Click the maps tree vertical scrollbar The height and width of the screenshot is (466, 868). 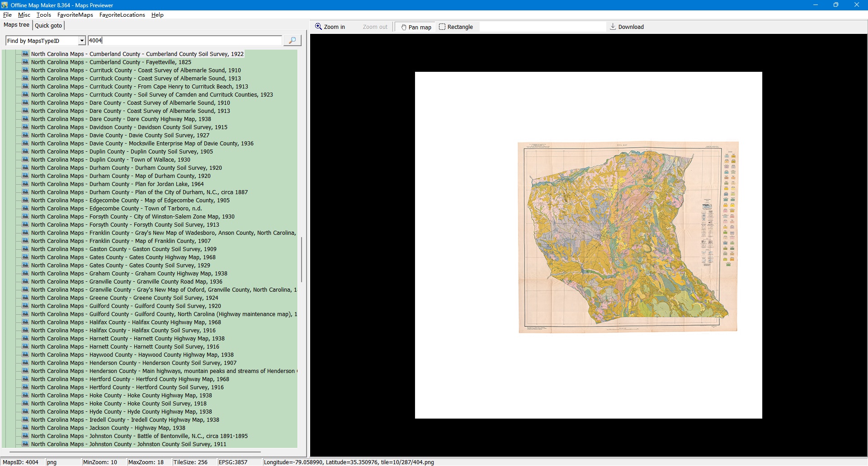pos(301,259)
